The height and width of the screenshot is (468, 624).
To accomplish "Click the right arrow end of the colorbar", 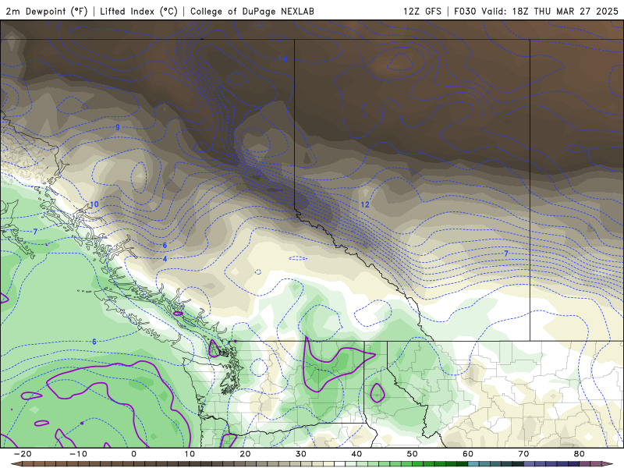I will (608, 463).
